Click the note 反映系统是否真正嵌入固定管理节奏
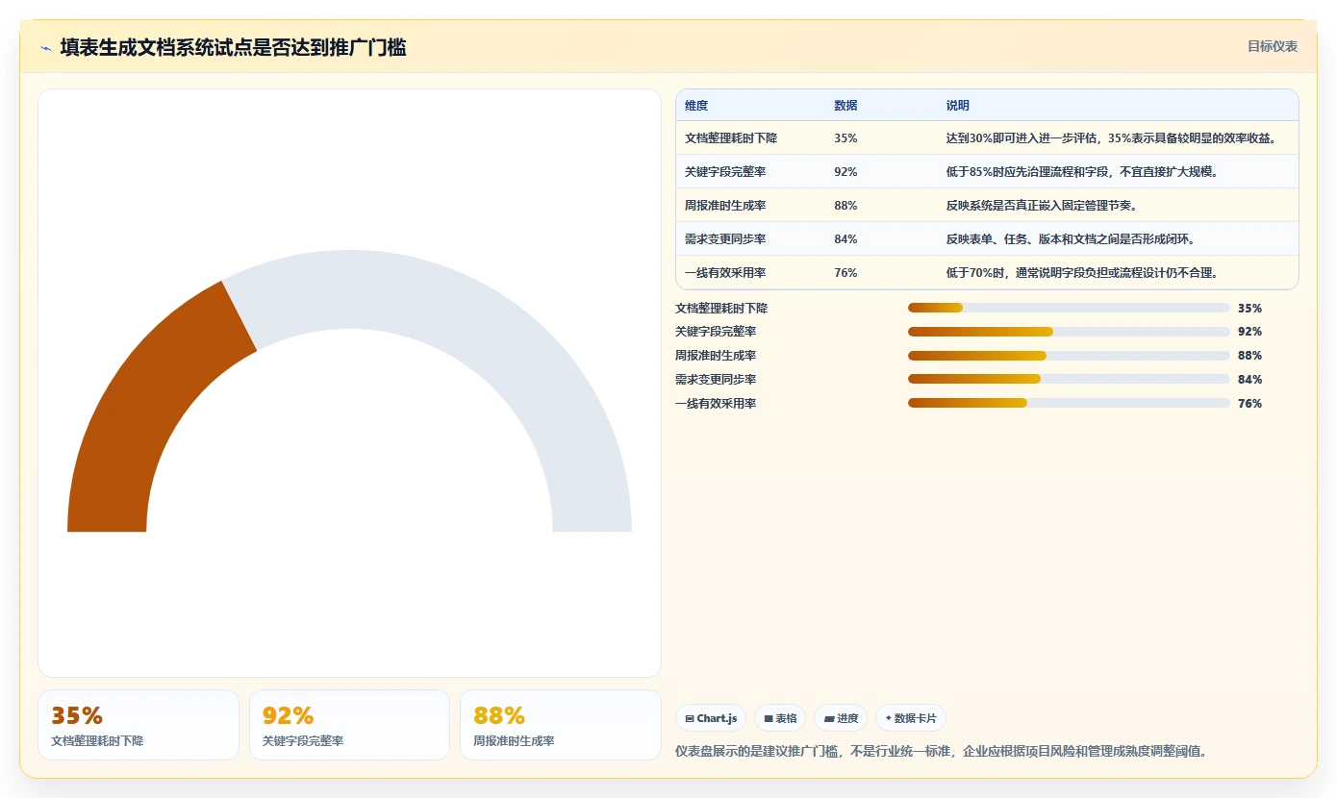 click(1042, 206)
